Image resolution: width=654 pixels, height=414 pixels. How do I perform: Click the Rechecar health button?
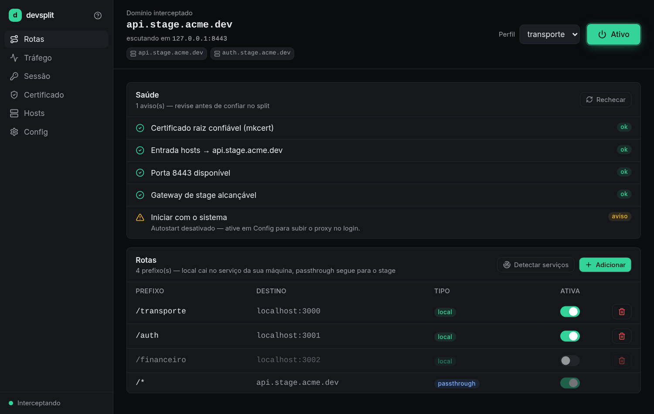(x=606, y=99)
